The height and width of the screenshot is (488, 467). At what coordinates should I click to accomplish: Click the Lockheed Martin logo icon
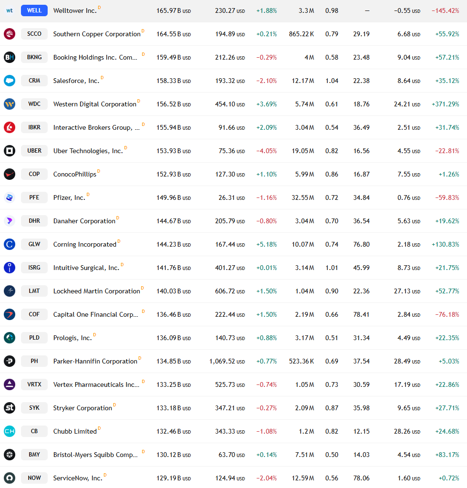(10, 291)
